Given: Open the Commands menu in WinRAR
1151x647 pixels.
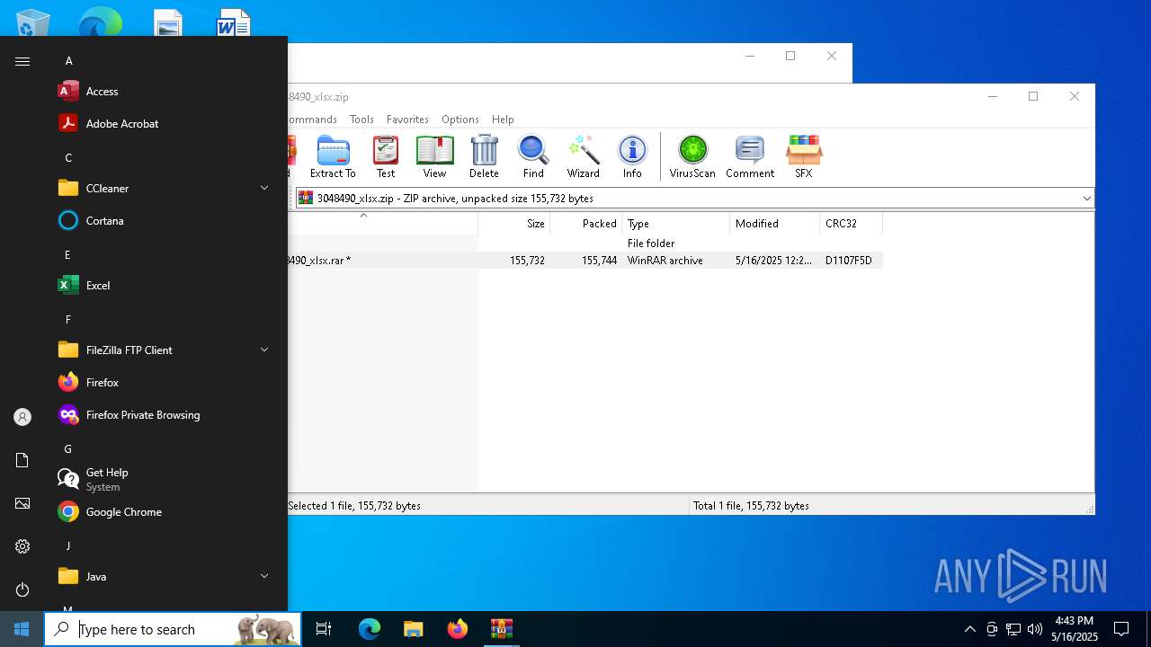Looking at the screenshot, I should point(313,120).
